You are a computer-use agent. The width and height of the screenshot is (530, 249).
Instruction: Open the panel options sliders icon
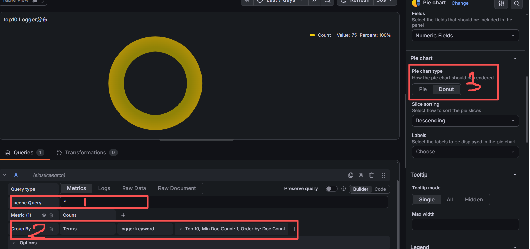click(501, 3)
